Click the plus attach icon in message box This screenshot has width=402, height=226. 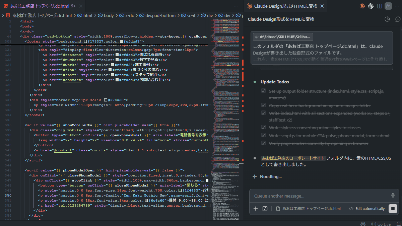256,209
